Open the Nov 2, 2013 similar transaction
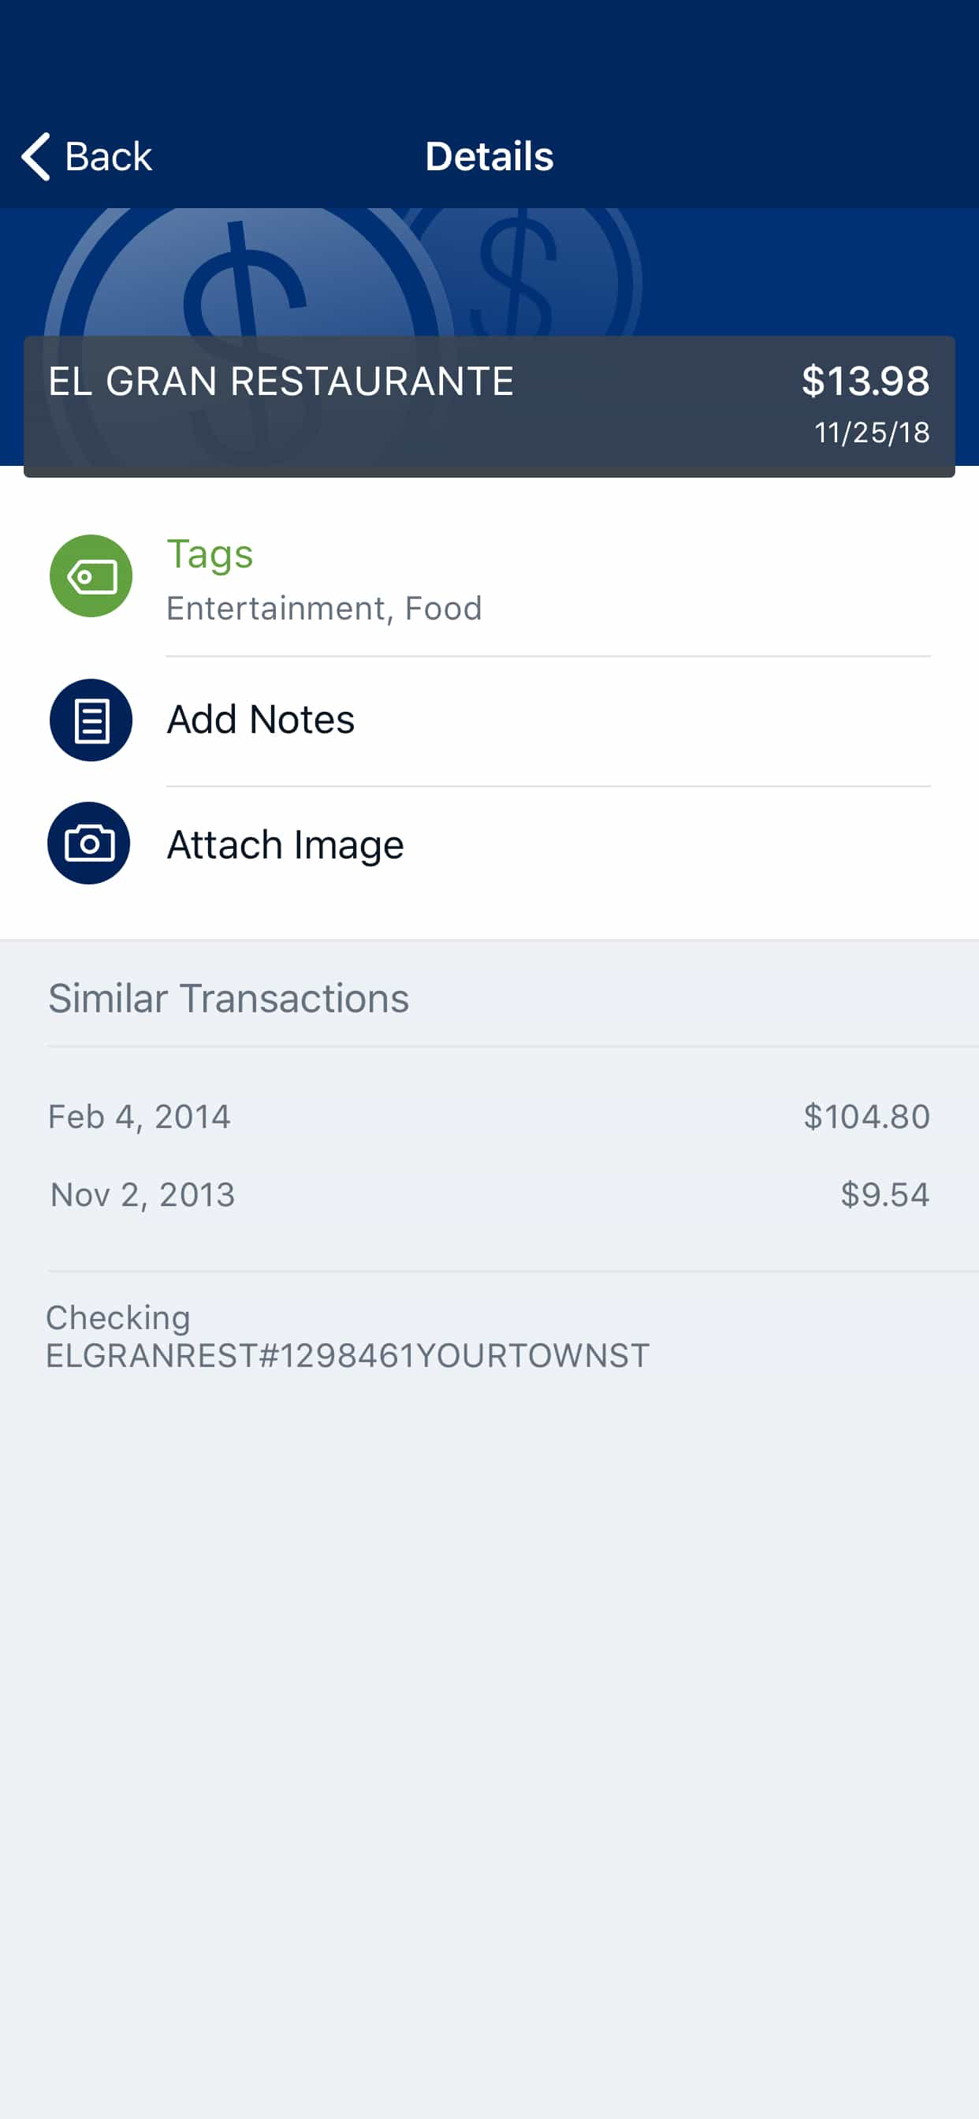 point(143,1195)
